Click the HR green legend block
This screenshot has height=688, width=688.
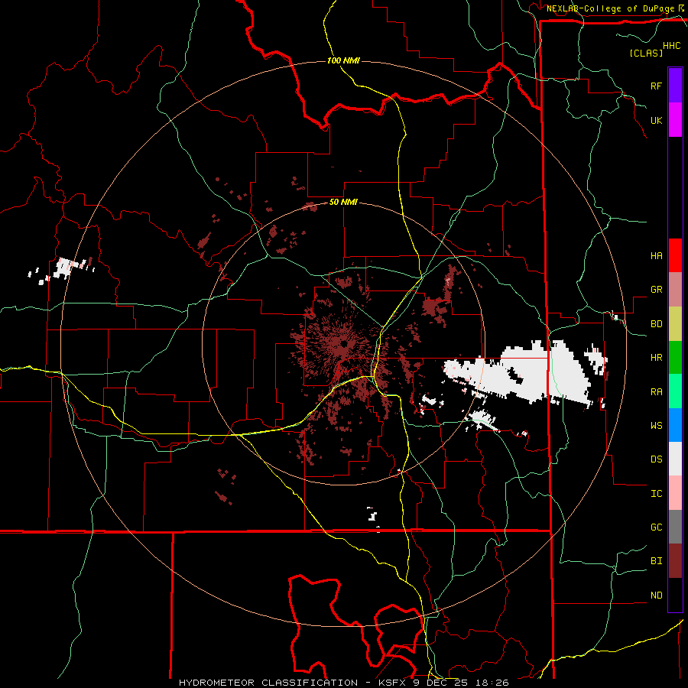pyautogui.click(x=675, y=358)
